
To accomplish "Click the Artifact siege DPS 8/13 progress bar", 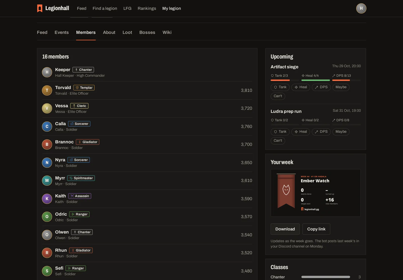I will coord(346,80).
